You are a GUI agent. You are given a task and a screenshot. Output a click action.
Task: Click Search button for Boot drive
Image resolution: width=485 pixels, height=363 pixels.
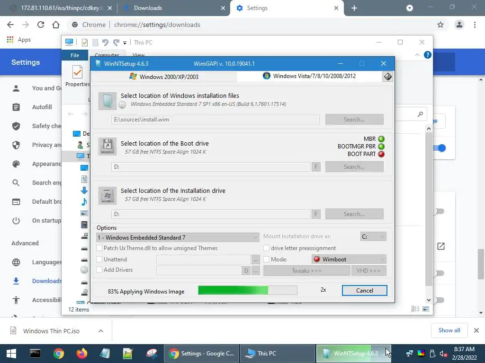[354, 167]
